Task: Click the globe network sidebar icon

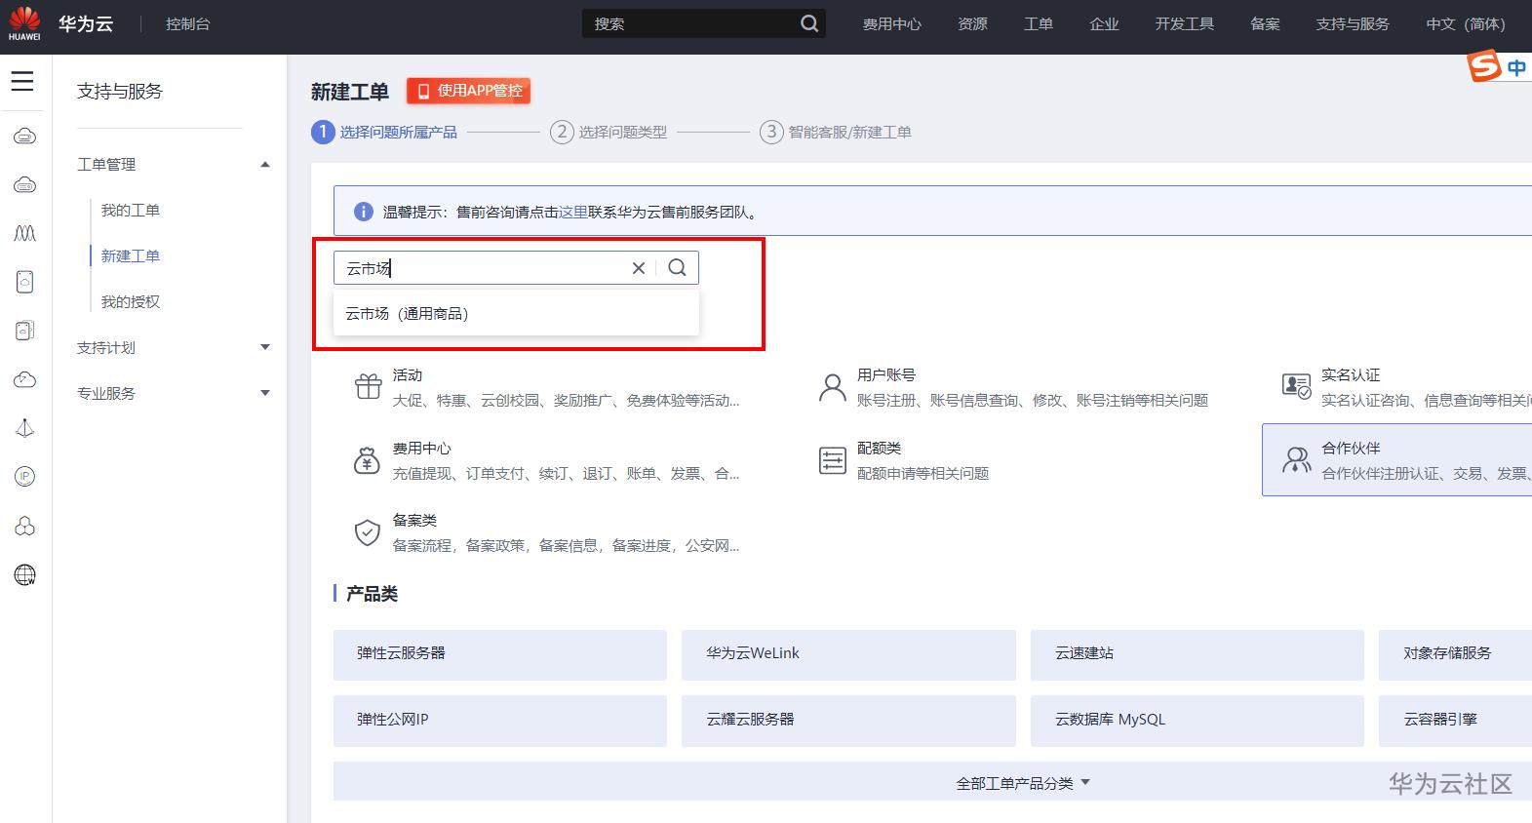Action: tap(25, 575)
